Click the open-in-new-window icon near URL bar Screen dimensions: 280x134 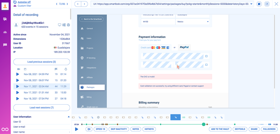click(267, 4)
